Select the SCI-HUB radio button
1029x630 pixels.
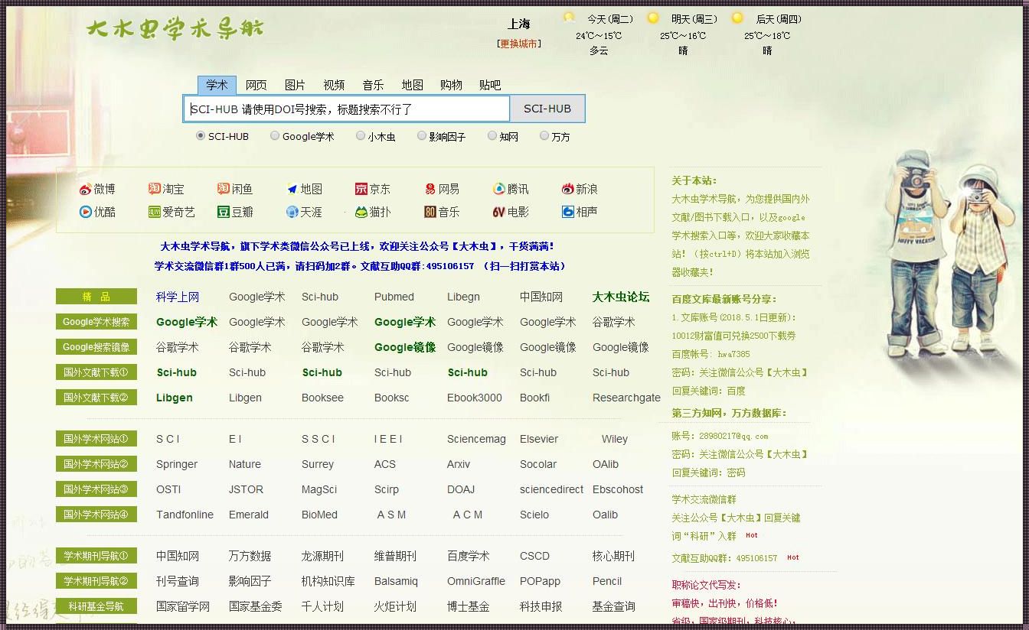point(201,135)
